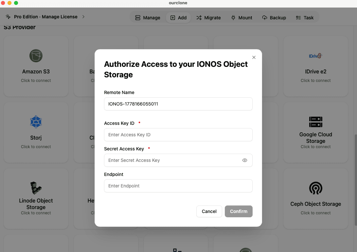Click the Ceph Object Storage icon
This screenshot has height=252, width=357.
pos(315,188)
